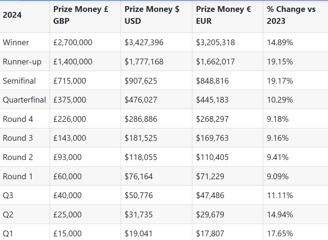Screen dimensions: 328x240
Task: Select the $1,777,168 USD cell
Action: (144, 62)
